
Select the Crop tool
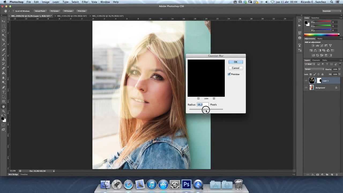pos(3,40)
